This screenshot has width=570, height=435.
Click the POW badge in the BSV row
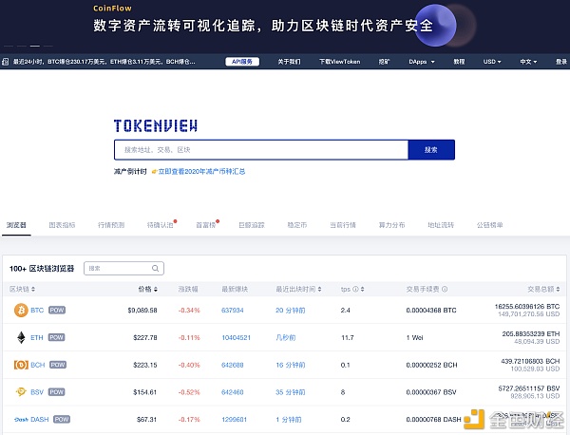point(57,391)
